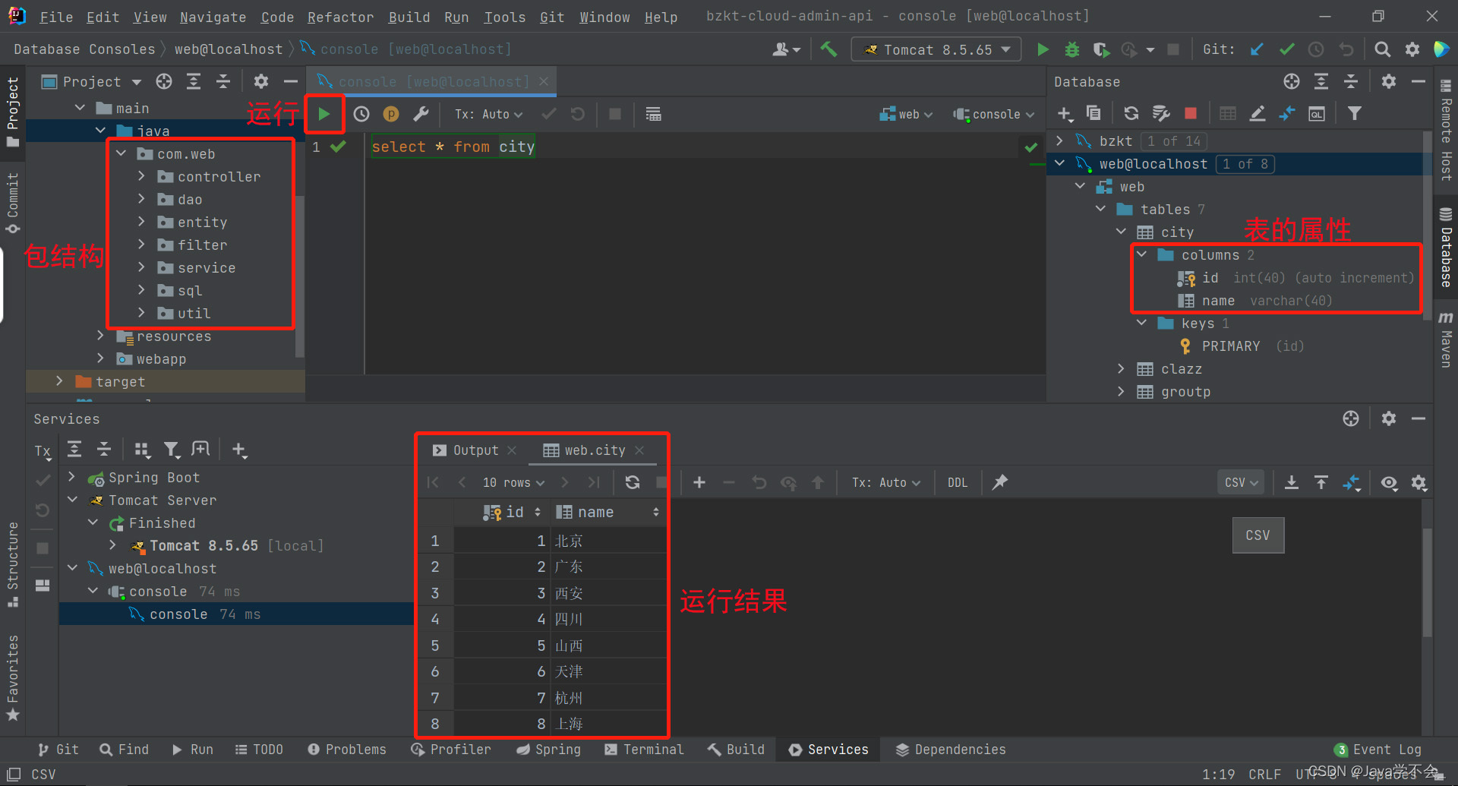
Task: Open the data extractor Edit-as-table icon
Action: pos(1227,112)
